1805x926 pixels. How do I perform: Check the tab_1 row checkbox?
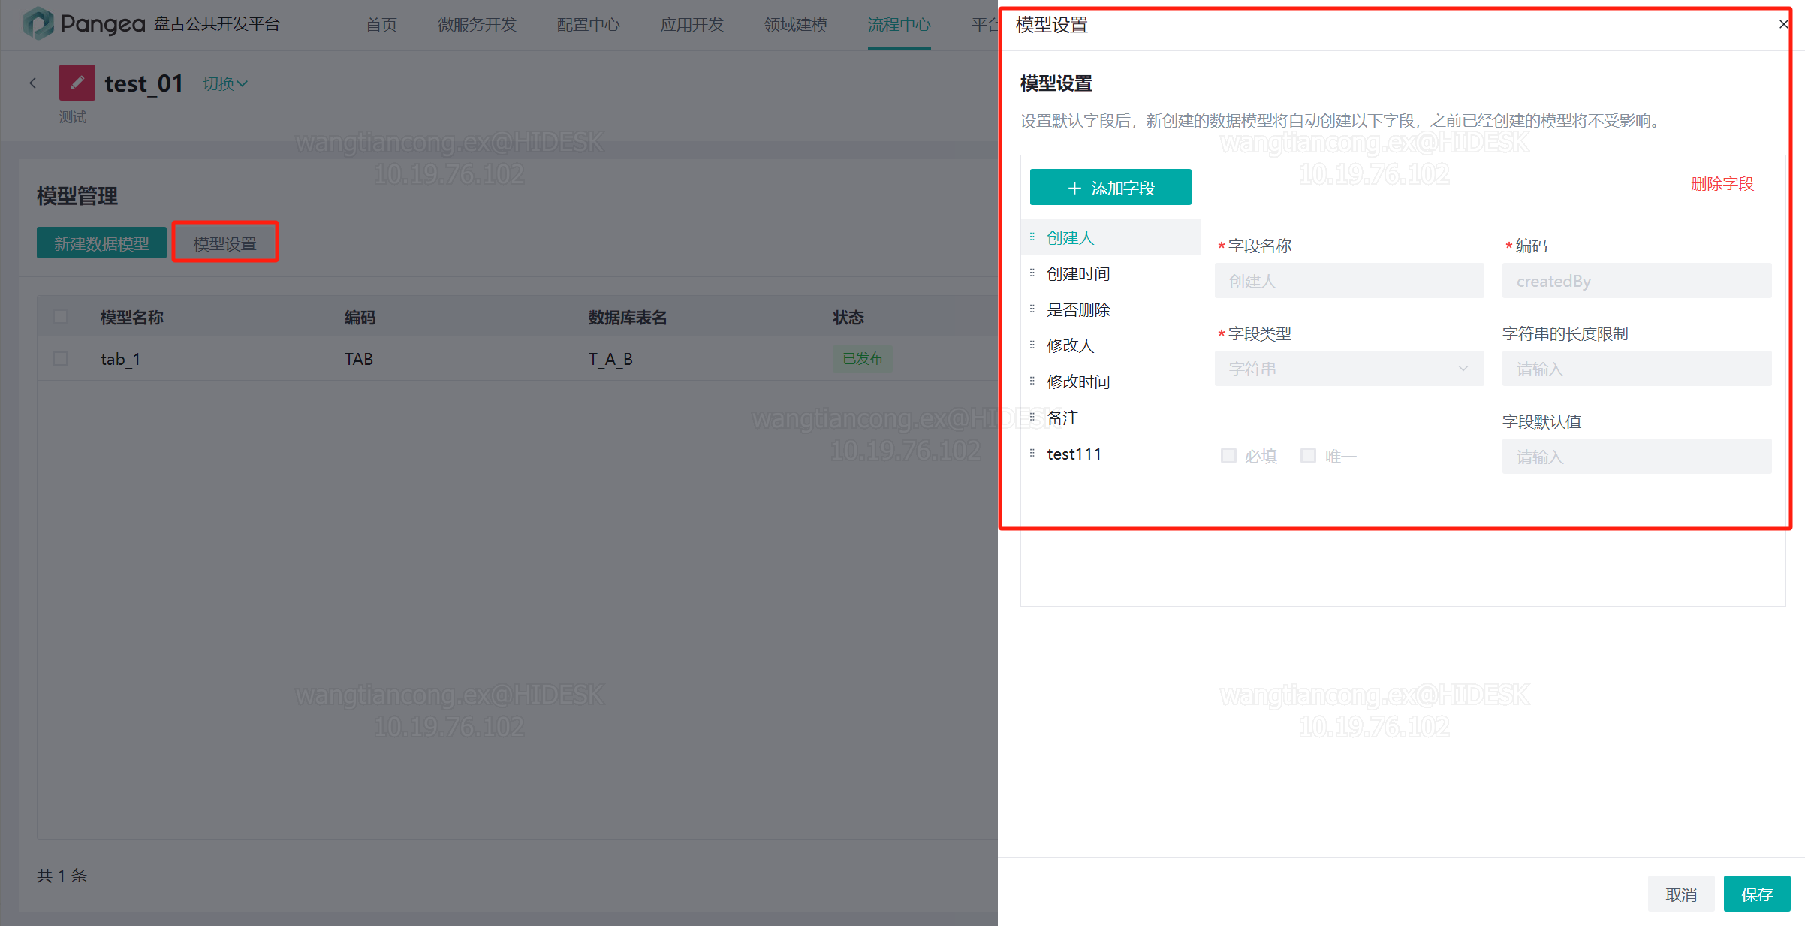(x=61, y=359)
